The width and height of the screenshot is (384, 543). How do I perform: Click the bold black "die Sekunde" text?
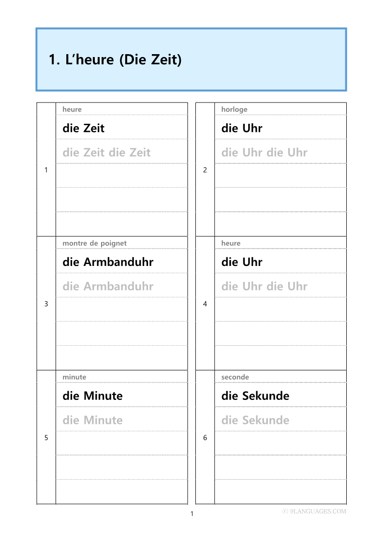pos(255,396)
